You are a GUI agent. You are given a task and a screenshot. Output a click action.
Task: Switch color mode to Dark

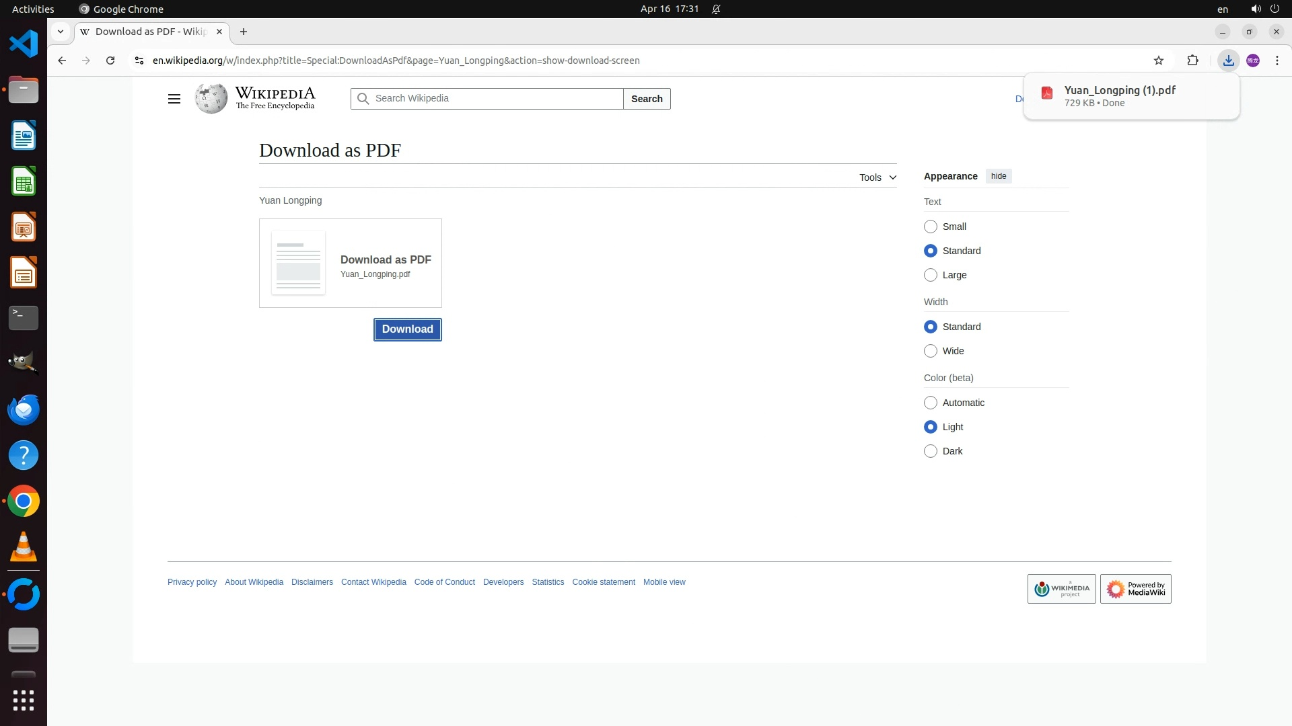point(931,451)
